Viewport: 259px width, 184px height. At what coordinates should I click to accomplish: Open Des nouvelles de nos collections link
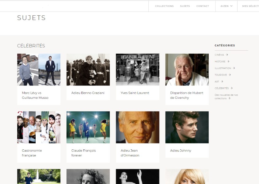click(x=226, y=97)
